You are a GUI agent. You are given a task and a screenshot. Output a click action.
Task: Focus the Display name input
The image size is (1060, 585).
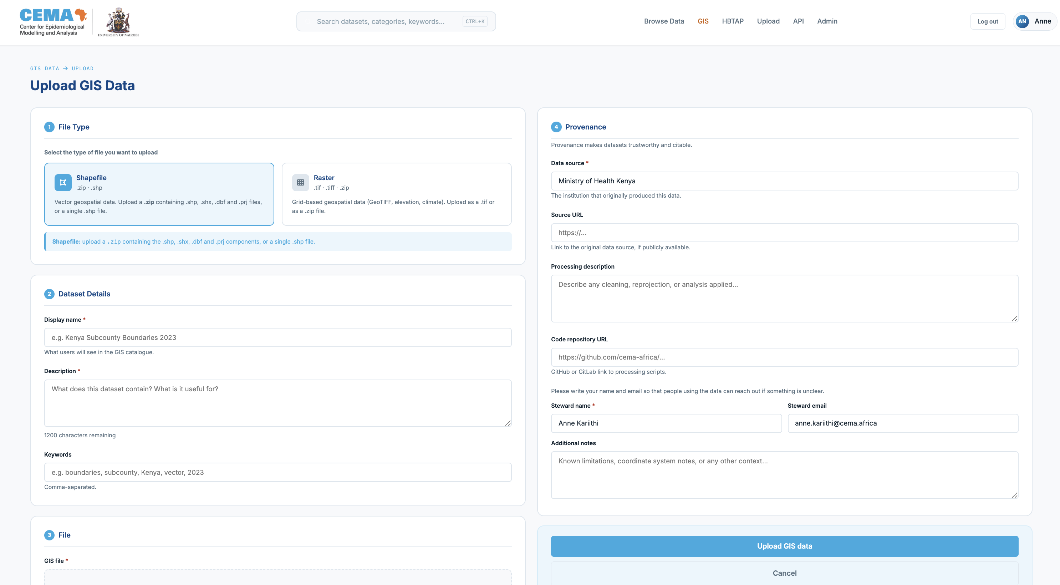[278, 337]
